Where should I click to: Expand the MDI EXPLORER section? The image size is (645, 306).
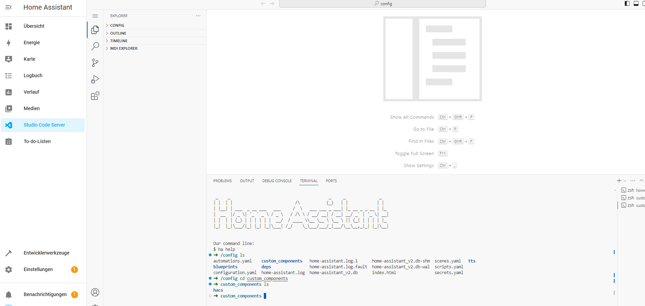[155, 48]
